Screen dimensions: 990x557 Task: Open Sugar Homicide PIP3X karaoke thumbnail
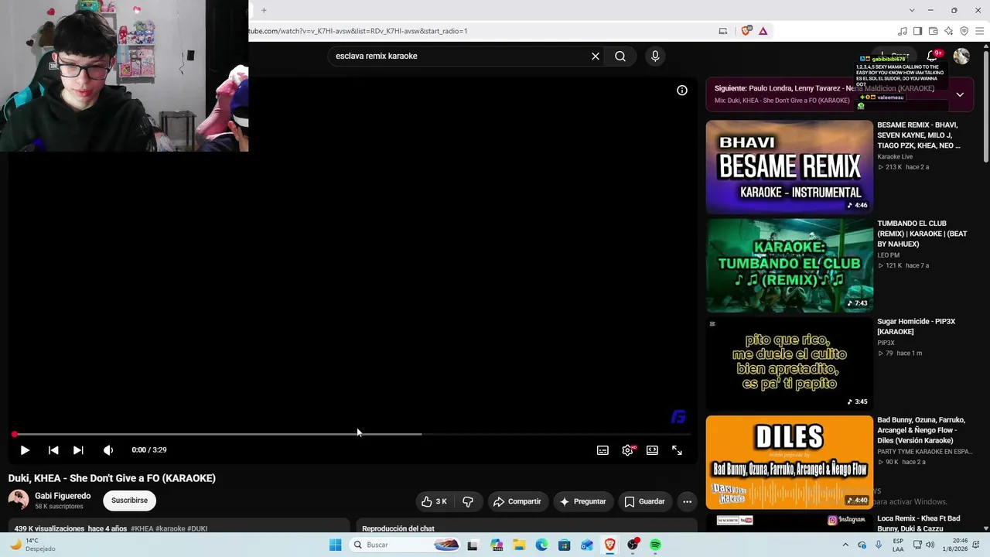click(x=789, y=363)
